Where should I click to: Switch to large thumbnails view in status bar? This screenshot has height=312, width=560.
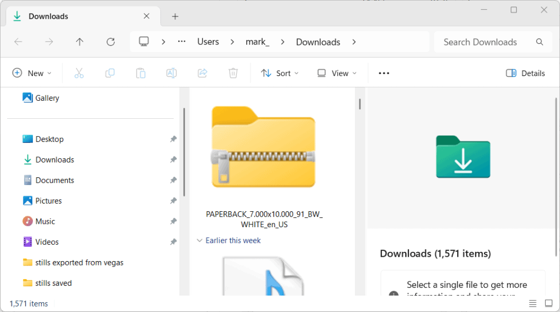[549, 303]
